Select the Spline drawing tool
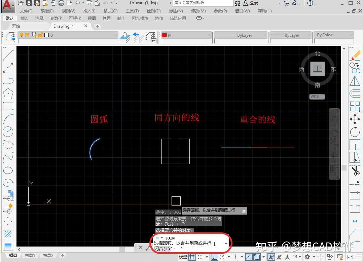The height and width of the screenshot is (262, 363). (x=8, y=157)
